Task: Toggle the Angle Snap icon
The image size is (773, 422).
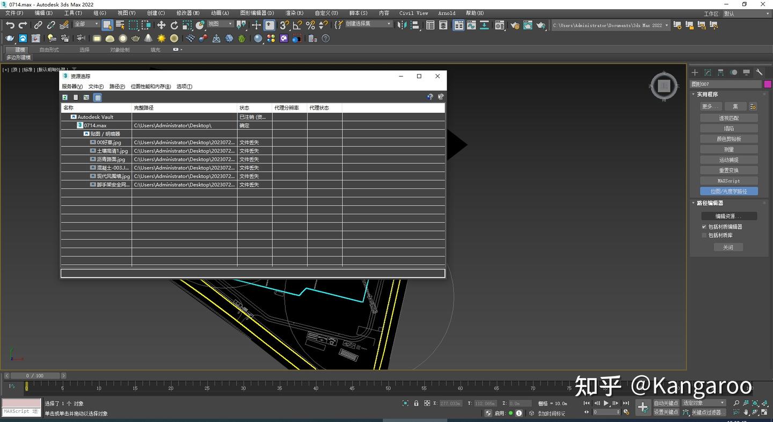Action: tap(297, 25)
